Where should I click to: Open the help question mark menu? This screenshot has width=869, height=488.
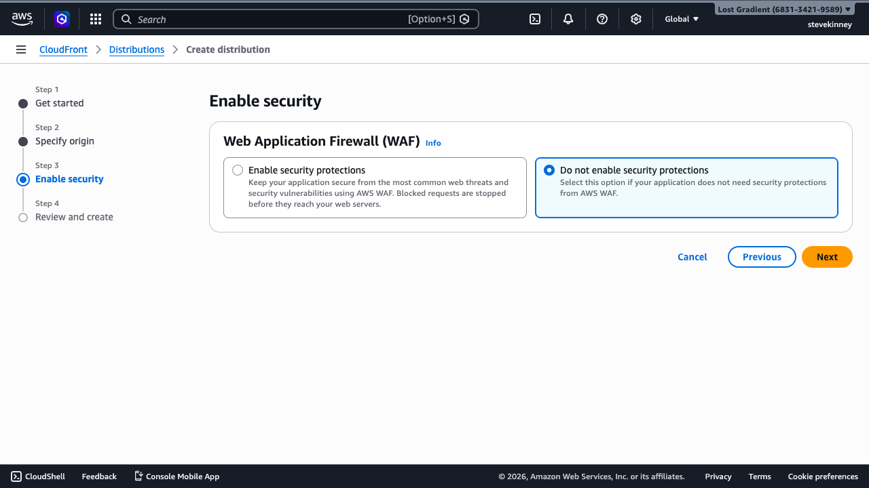click(x=602, y=19)
